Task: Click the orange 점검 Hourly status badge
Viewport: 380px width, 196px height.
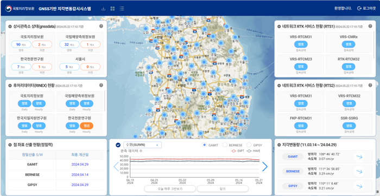Action: click(x=86, y=126)
